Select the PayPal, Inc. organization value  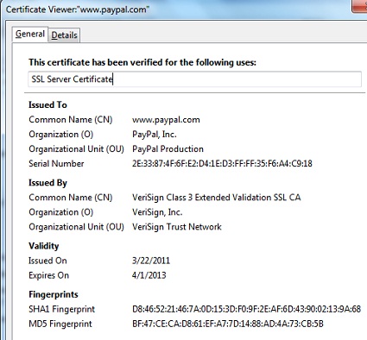(x=155, y=135)
